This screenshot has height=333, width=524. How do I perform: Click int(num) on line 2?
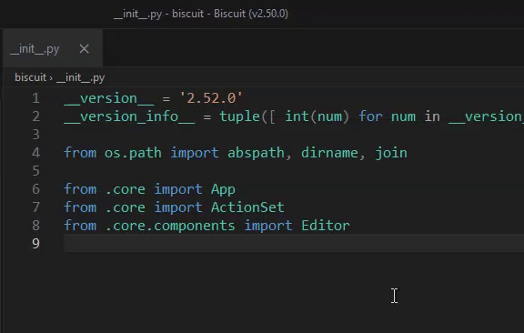click(x=317, y=116)
